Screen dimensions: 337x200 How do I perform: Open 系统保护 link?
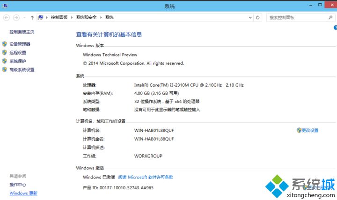coord(18,61)
